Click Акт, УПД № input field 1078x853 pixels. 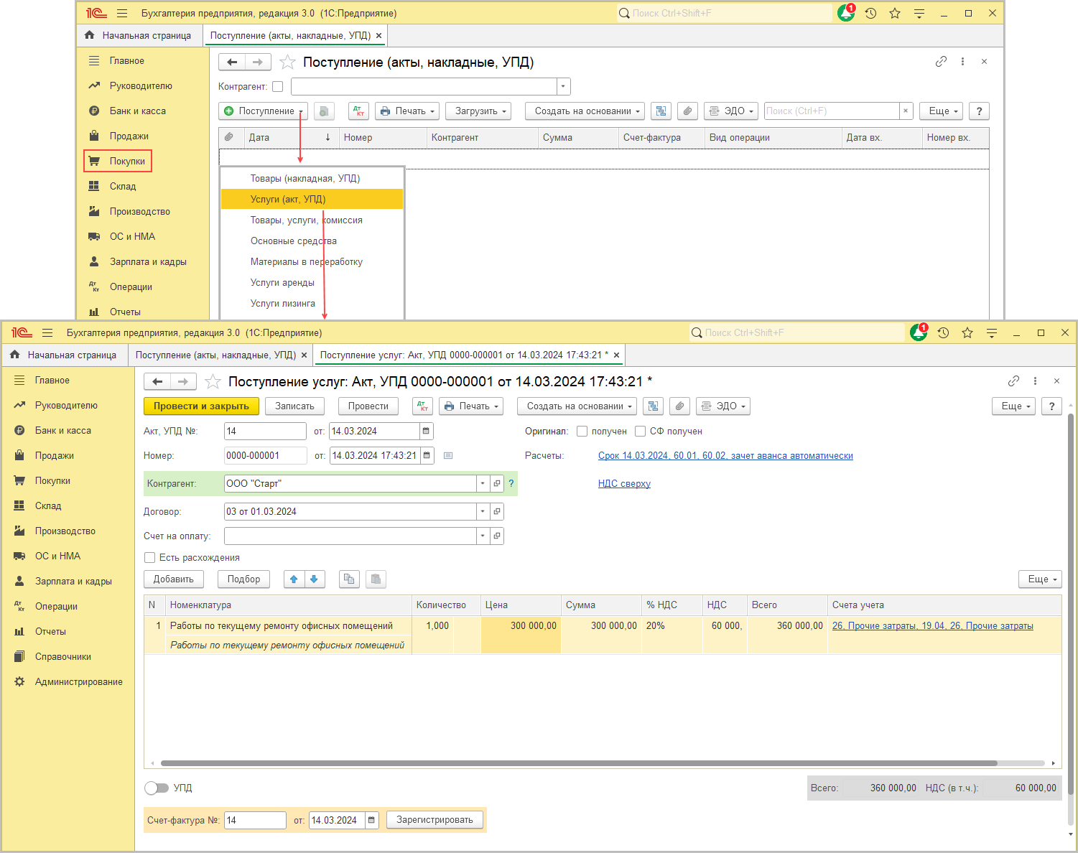pos(265,432)
